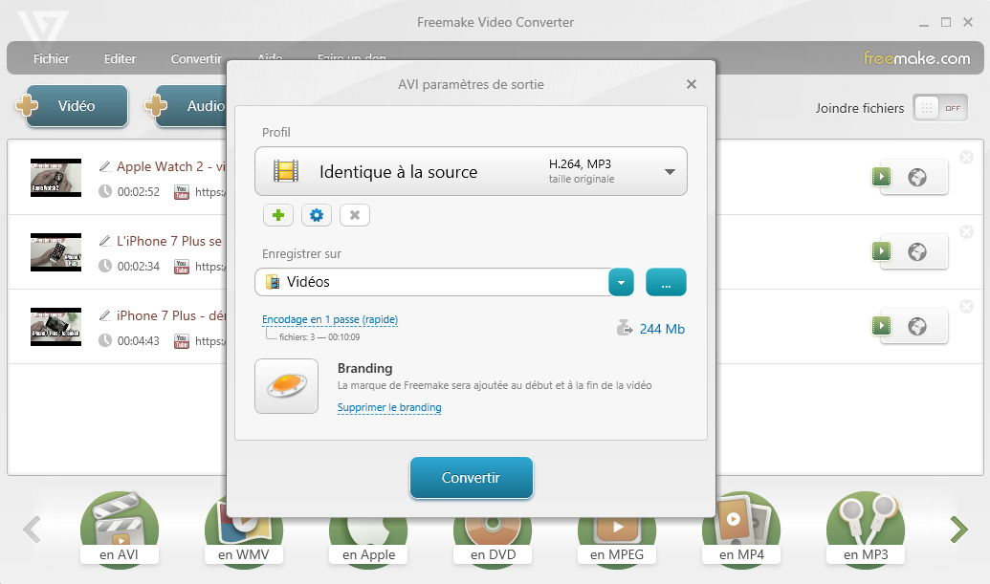Click the blue gear edit profile icon
The height and width of the screenshot is (584, 990).
coord(317,215)
